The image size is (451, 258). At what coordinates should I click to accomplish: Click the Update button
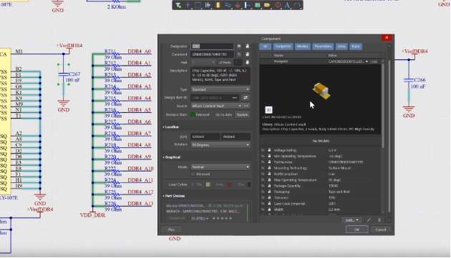coord(242,114)
